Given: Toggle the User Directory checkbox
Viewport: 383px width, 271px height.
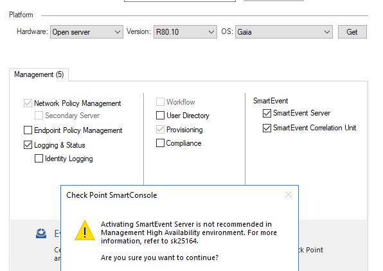Looking at the screenshot, I should point(160,115).
